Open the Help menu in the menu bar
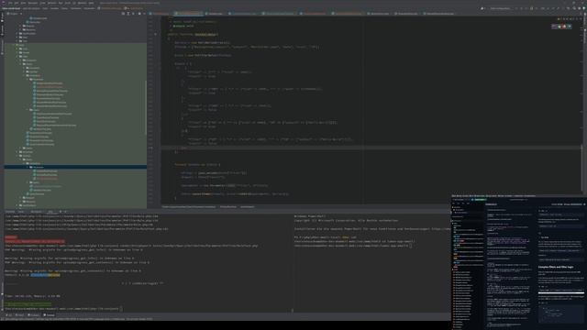 pyautogui.click(x=91, y=3)
